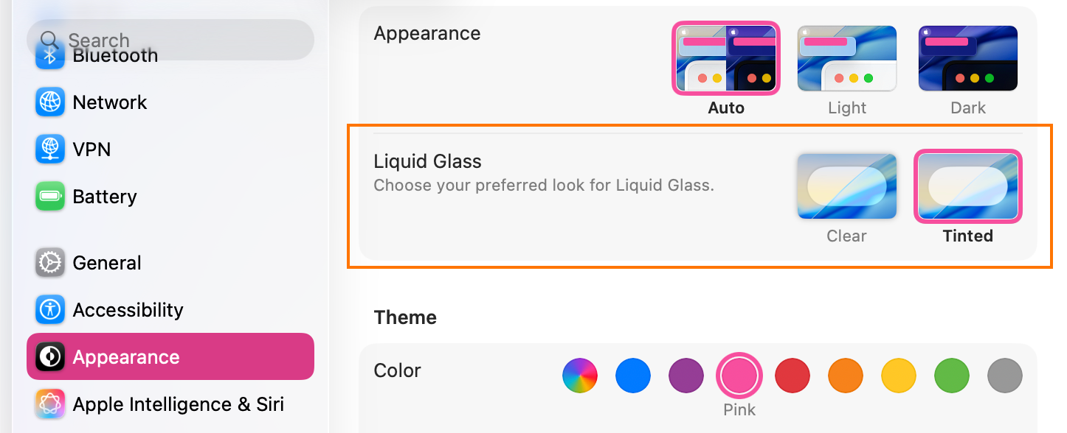Click the Appearance sidebar icon

[50, 357]
